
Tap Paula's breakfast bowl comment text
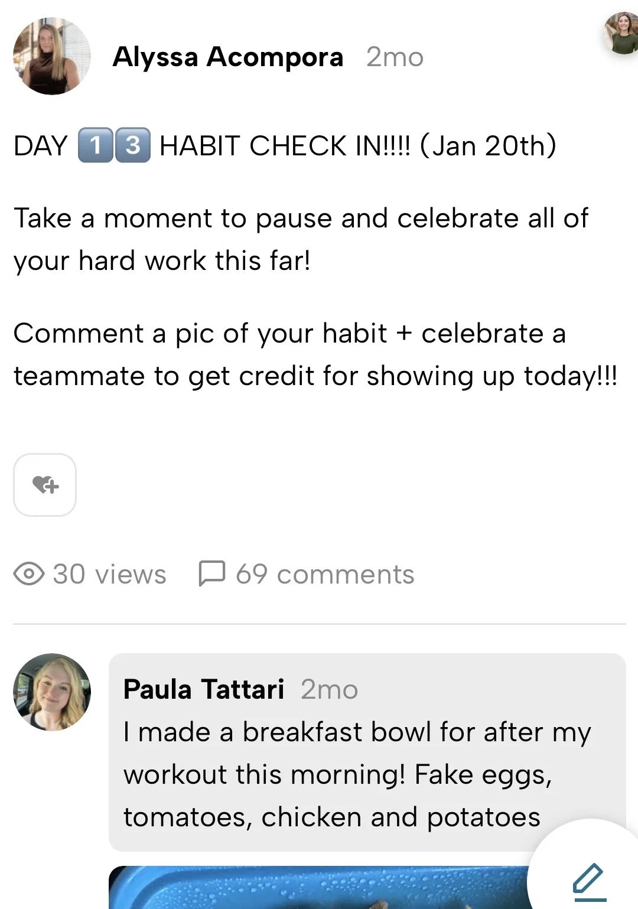pos(357,774)
